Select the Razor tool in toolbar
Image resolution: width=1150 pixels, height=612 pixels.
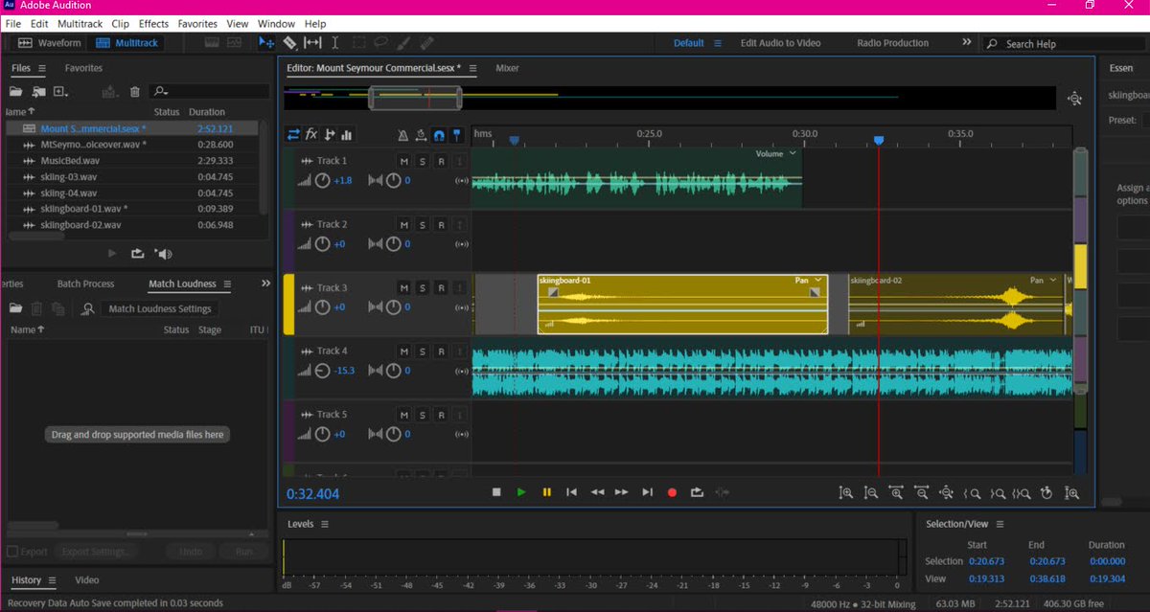(x=289, y=43)
